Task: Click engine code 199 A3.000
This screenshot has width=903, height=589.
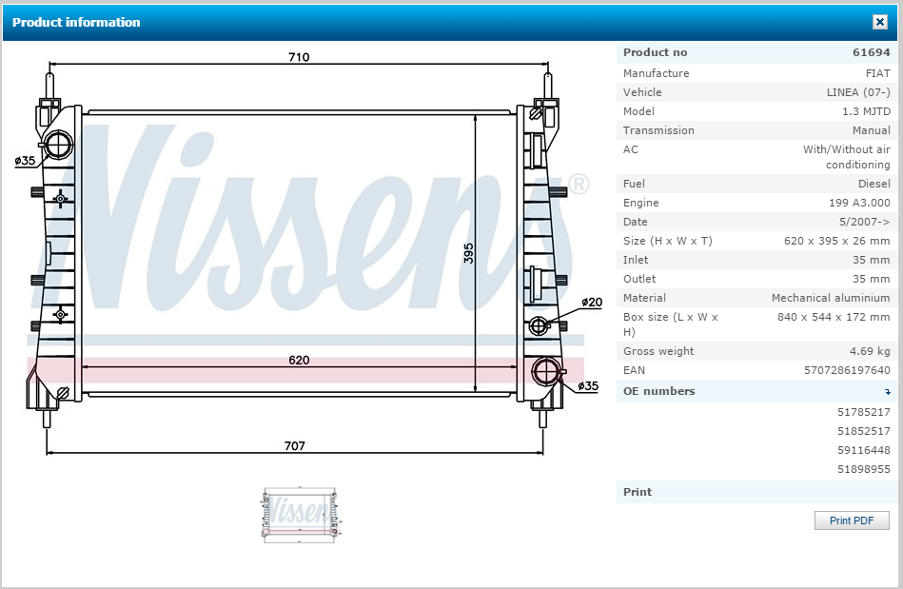Action: click(x=859, y=203)
